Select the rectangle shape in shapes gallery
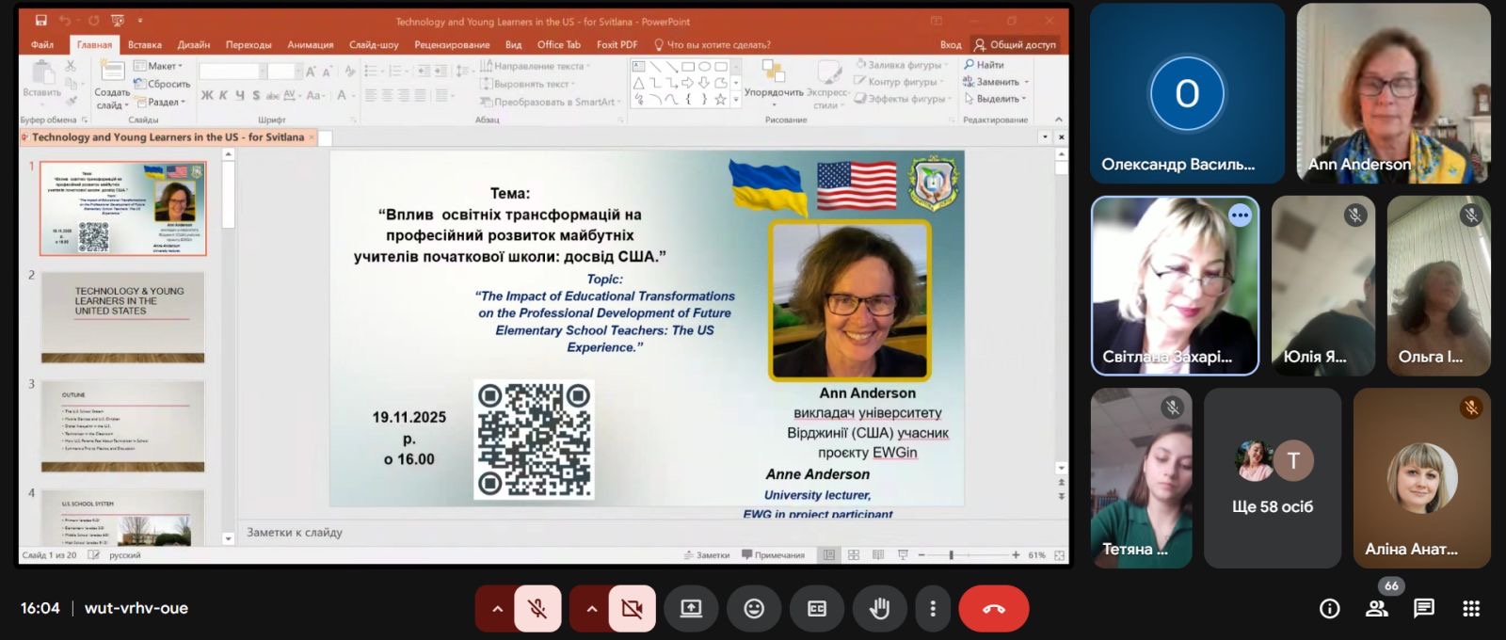This screenshot has width=1506, height=640. (x=688, y=67)
